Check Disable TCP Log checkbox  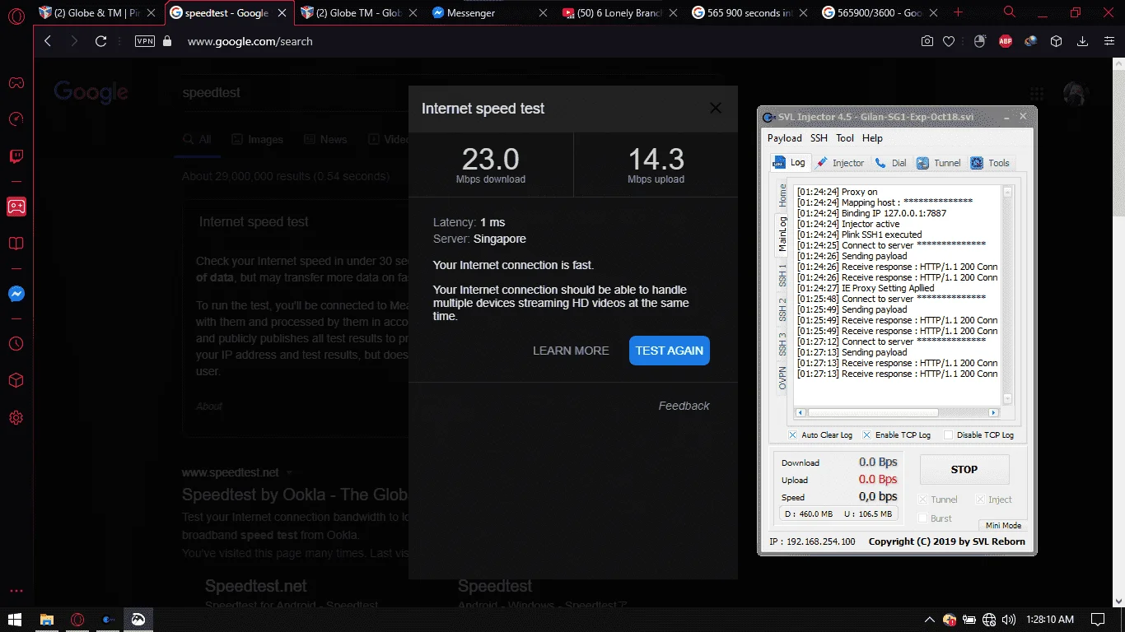(x=948, y=434)
